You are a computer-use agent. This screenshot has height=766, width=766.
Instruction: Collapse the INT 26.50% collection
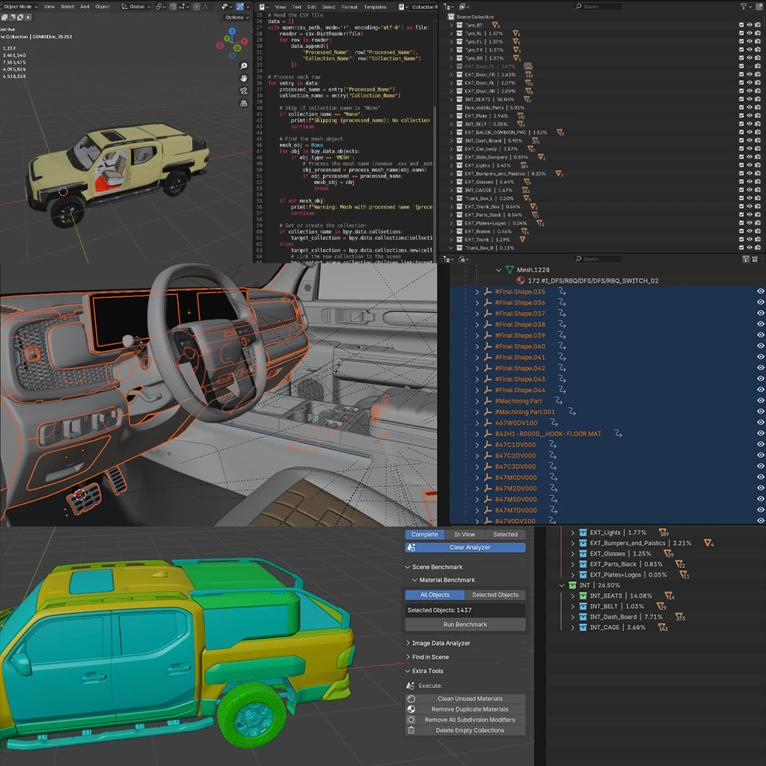click(x=563, y=585)
